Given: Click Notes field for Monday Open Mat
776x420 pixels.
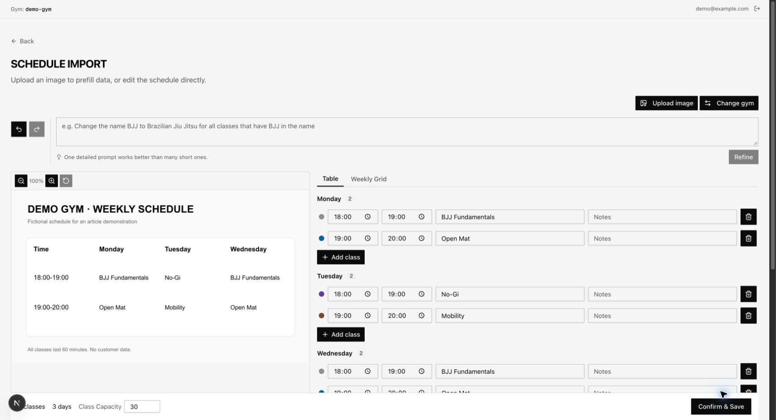Looking at the screenshot, I should pyautogui.click(x=662, y=238).
